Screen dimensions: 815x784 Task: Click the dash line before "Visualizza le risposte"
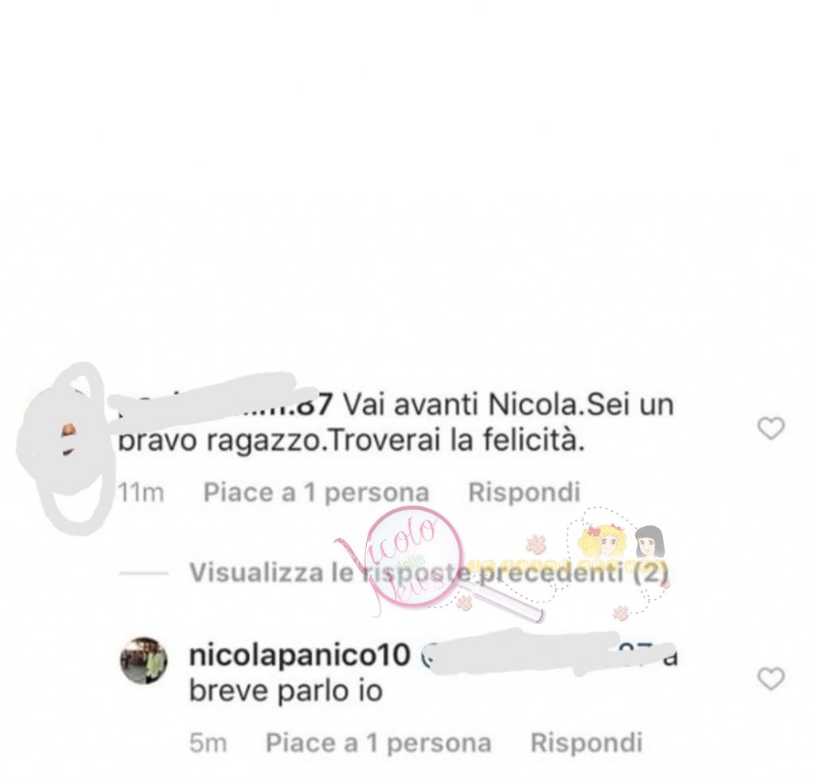pyautogui.click(x=143, y=573)
